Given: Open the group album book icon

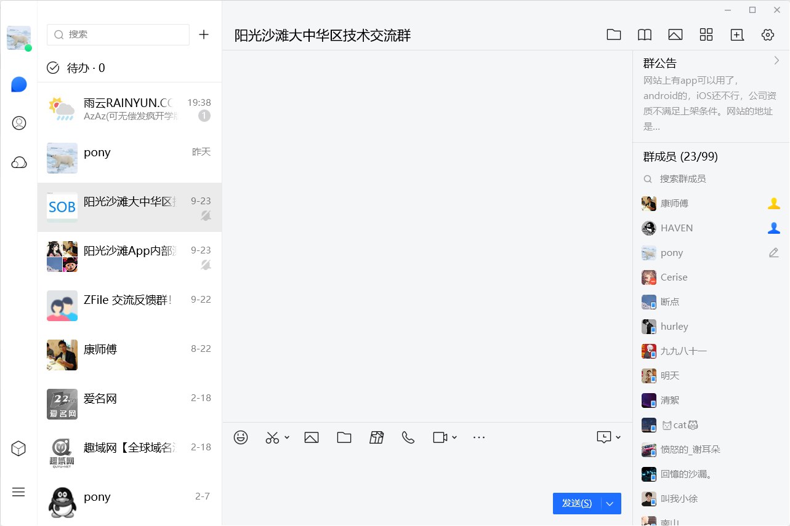Looking at the screenshot, I should click(x=645, y=35).
